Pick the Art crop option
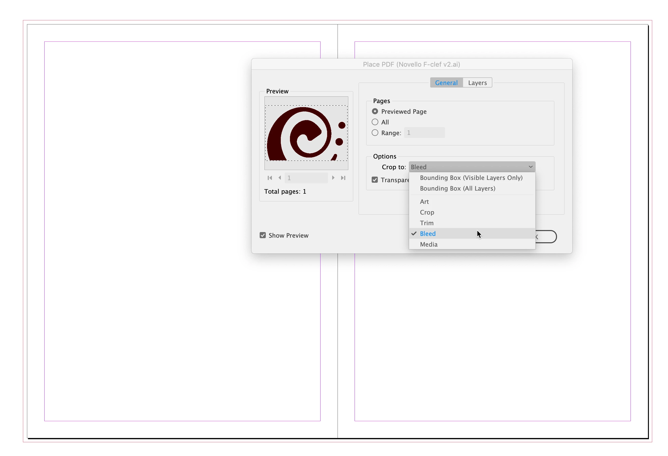Image resolution: width=668 pixels, height=456 pixels. pyautogui.click(x=424, y=202)
